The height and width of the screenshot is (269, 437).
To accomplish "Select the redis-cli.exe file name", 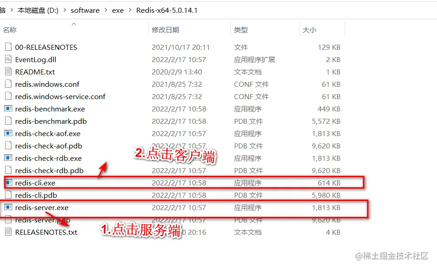I will pyautogui.click(x=35, y=183).
